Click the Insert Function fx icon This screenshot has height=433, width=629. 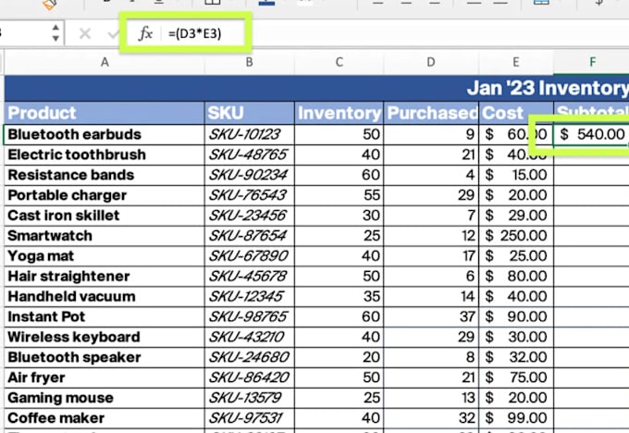(144, 34)
